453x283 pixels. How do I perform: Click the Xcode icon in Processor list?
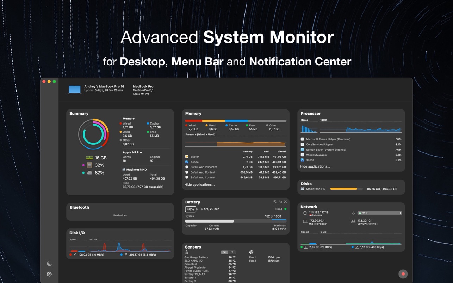click(x=302, y=160)
